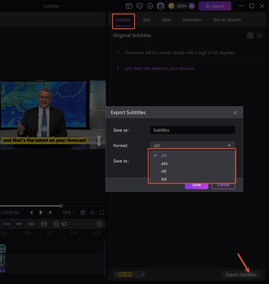Open the download center icon
The width and height of the screenshot is (269, 284).
point(150,6)
